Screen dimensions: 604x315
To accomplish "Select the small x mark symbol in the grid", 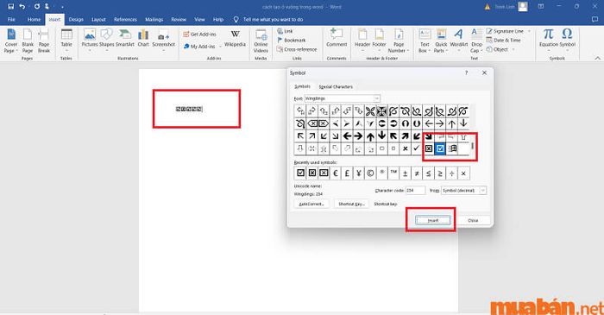I will click(x=405, y=148).
